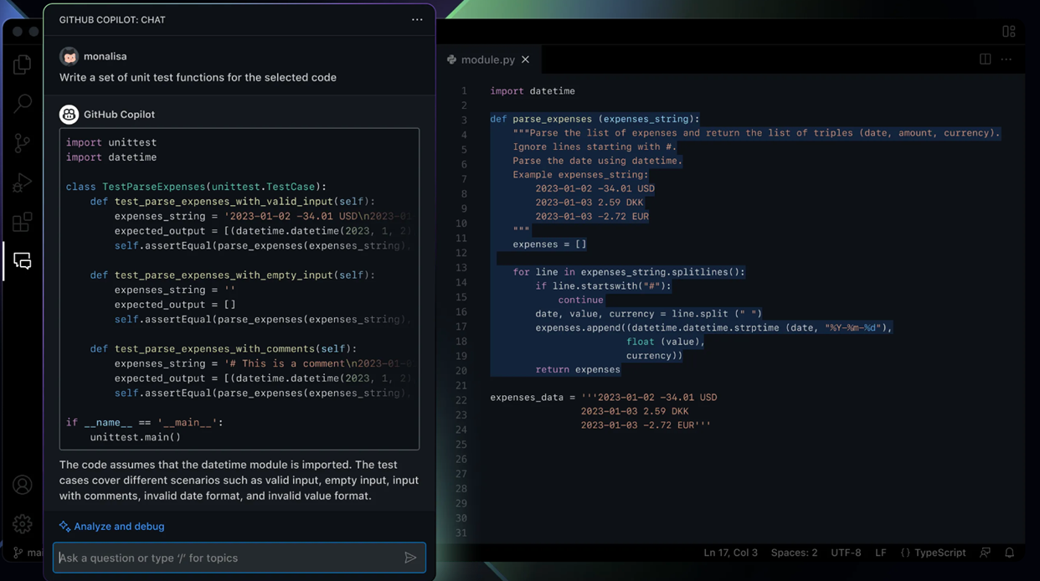Open the customize layout control
Image resolution: width=1040 pixels, height=581 pixels.
(1008, 30)
